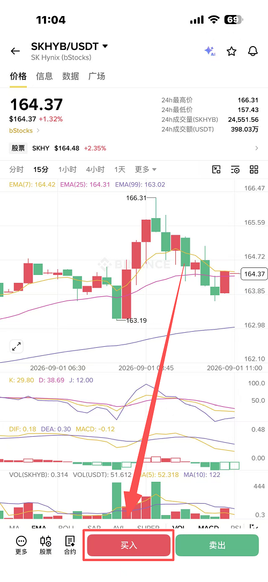This screenshot has width=268, height=582.
Task: Switch to the 数据 tab
Action: pos(71,76)
